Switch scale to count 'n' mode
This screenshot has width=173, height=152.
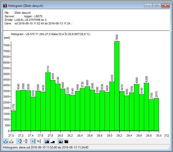[x=33, y=141]
